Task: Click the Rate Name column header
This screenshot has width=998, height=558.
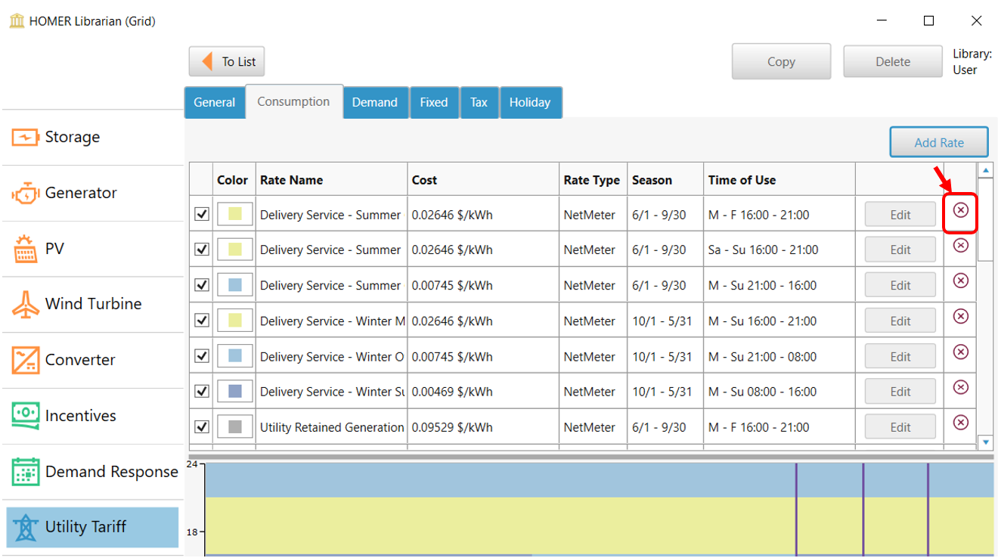Action: (x=331, y=180)
